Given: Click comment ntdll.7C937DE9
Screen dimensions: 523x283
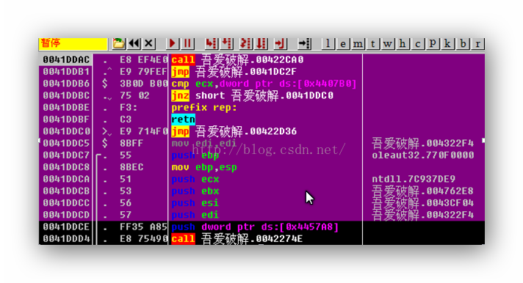Looking at the screenshot, I should pyautogui.click(x=414, y=179).
